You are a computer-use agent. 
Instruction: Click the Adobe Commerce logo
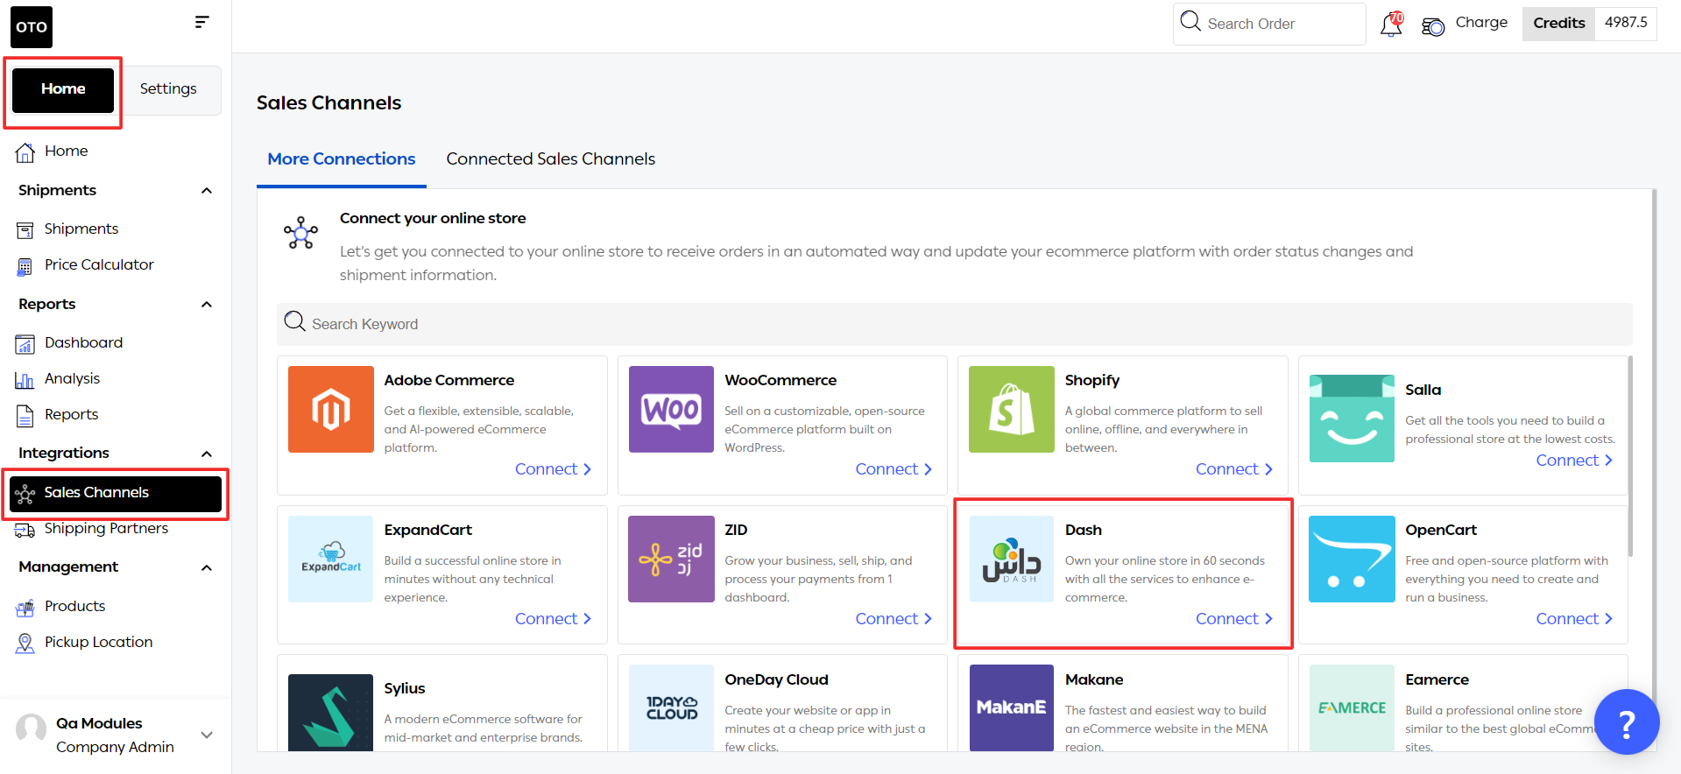click(331, 409)
